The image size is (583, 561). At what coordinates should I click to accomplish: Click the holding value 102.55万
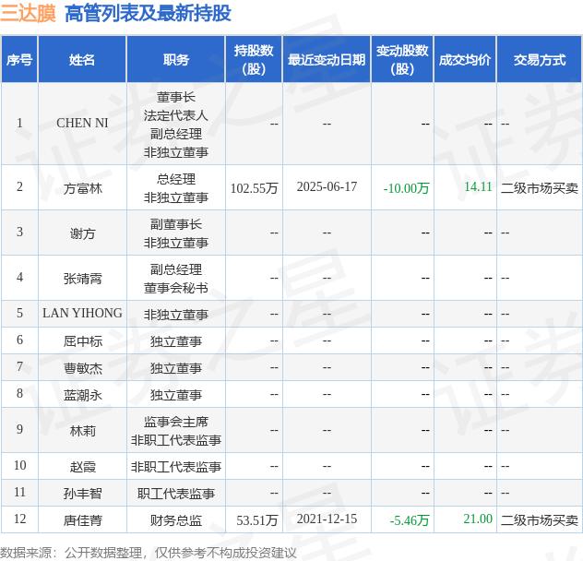point(254,188)
